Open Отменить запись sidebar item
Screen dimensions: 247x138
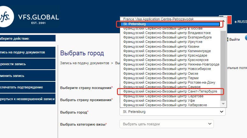27,76
